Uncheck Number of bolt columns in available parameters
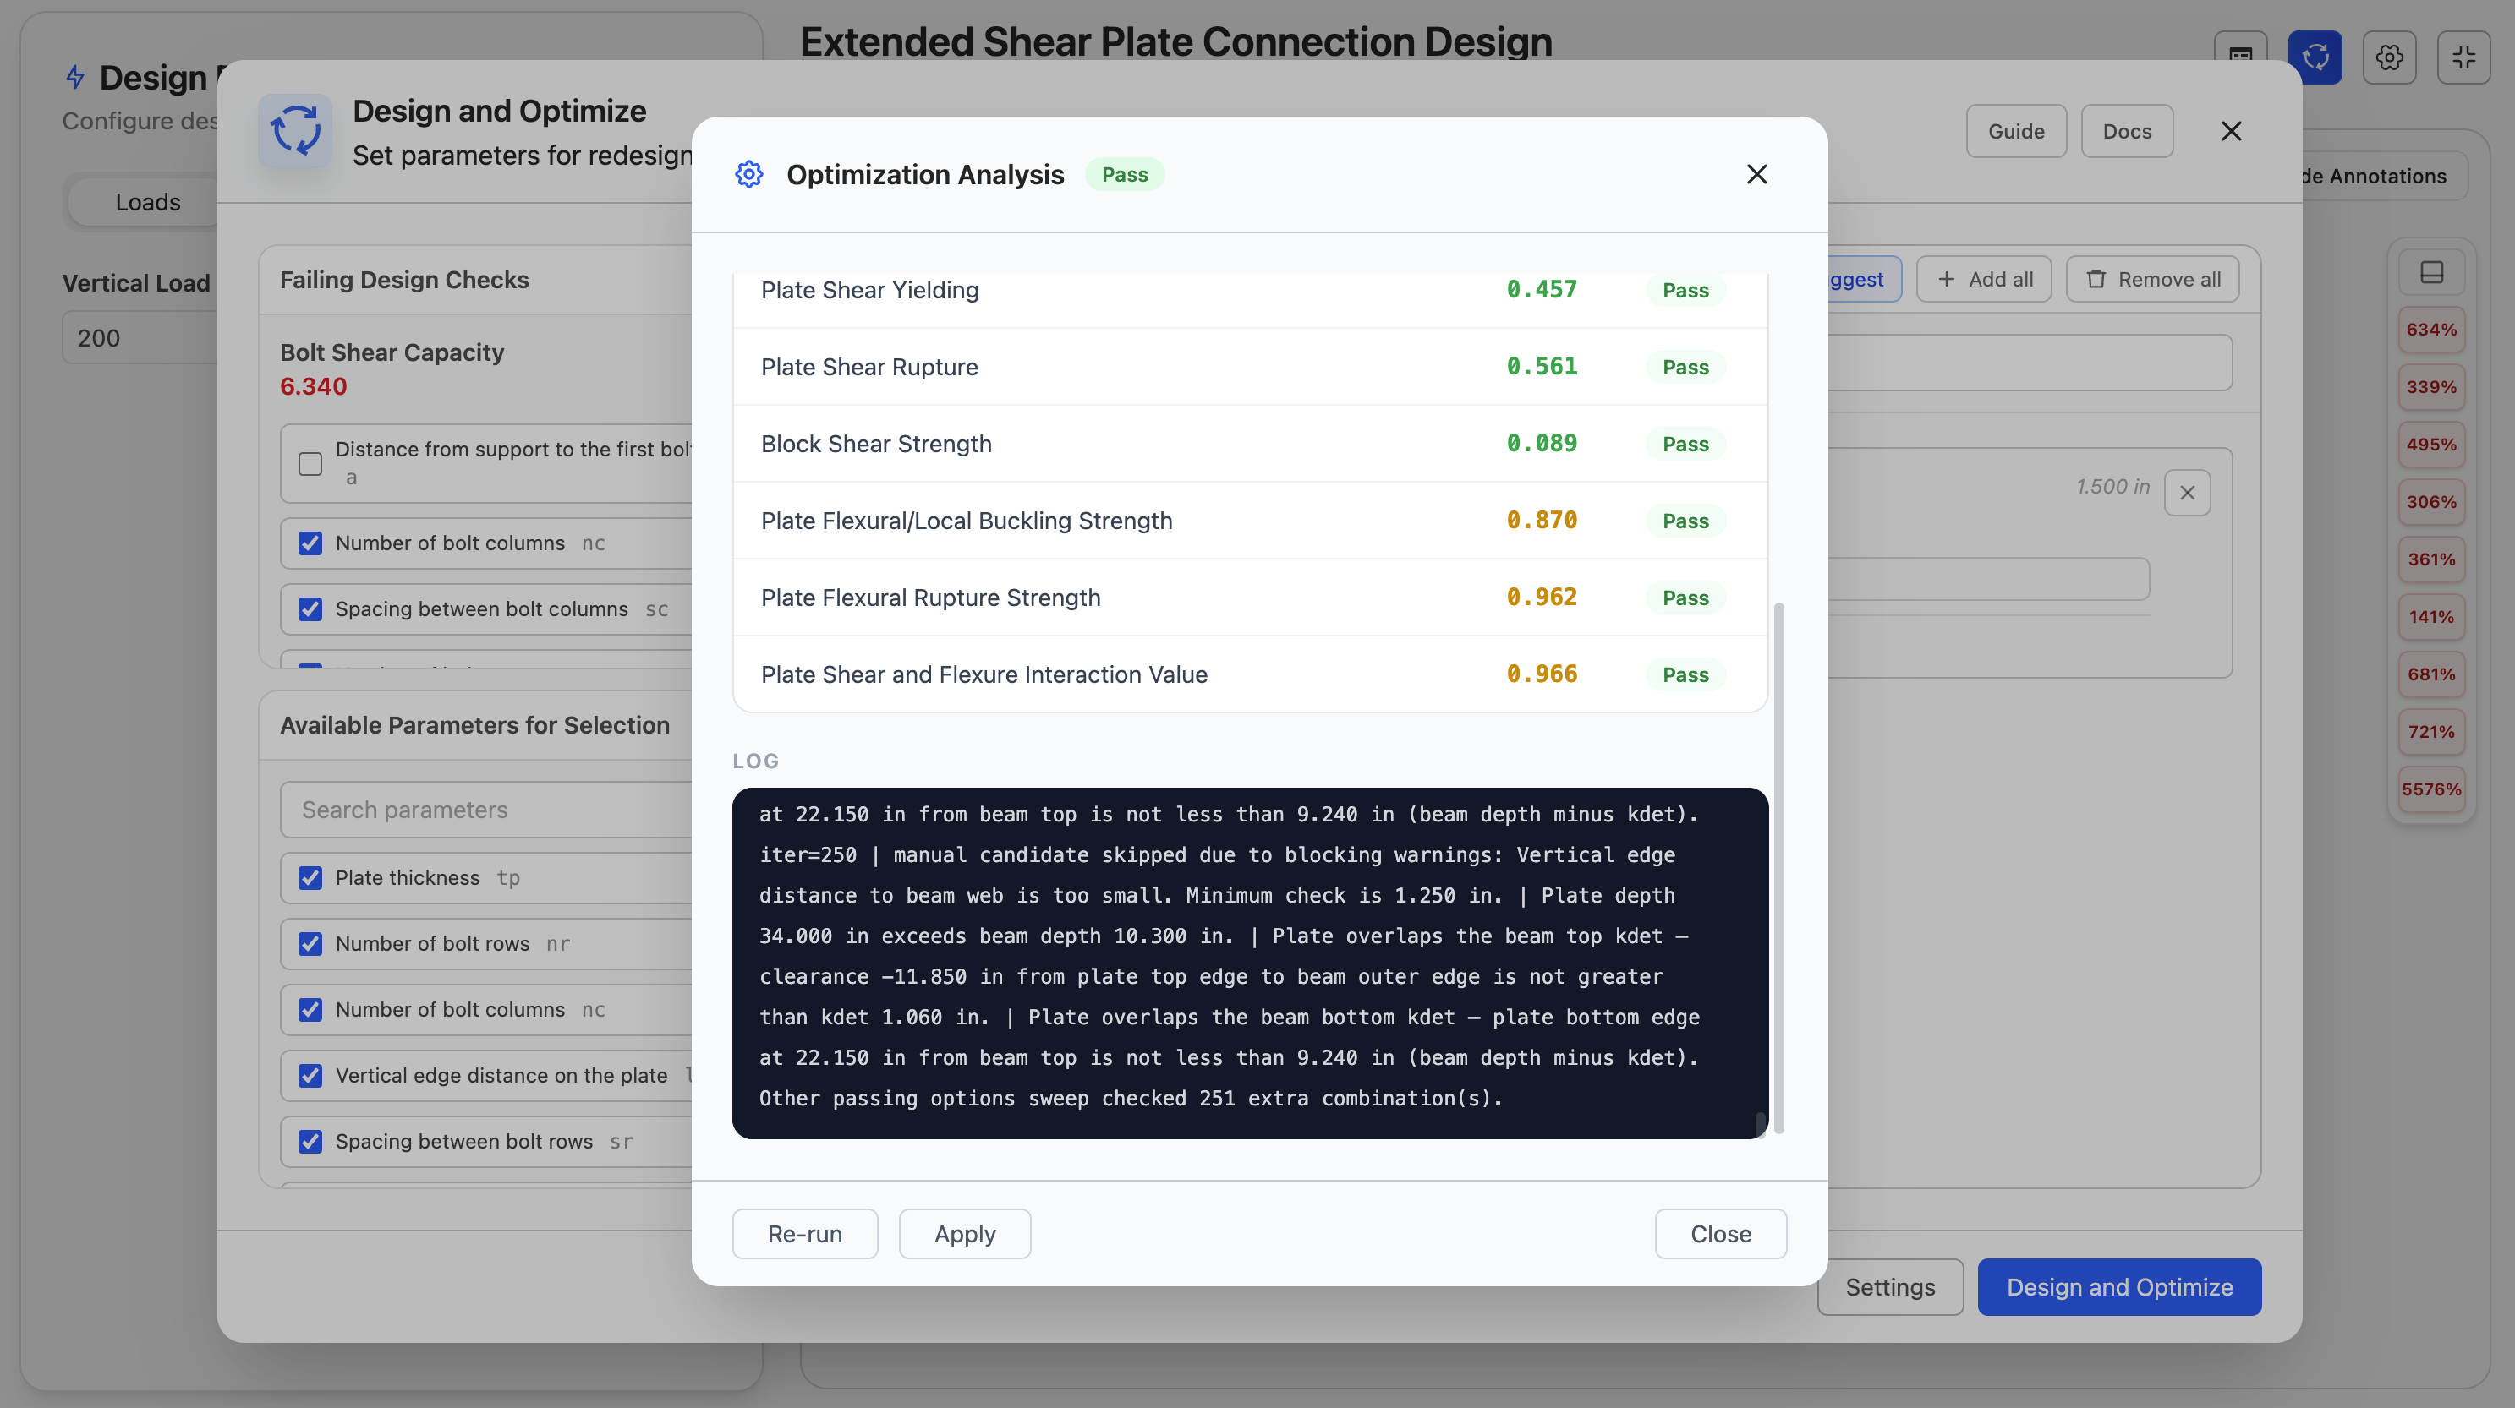Image resolution: width=2515 pixels, height=1408 pixels. coord(310,1009)
